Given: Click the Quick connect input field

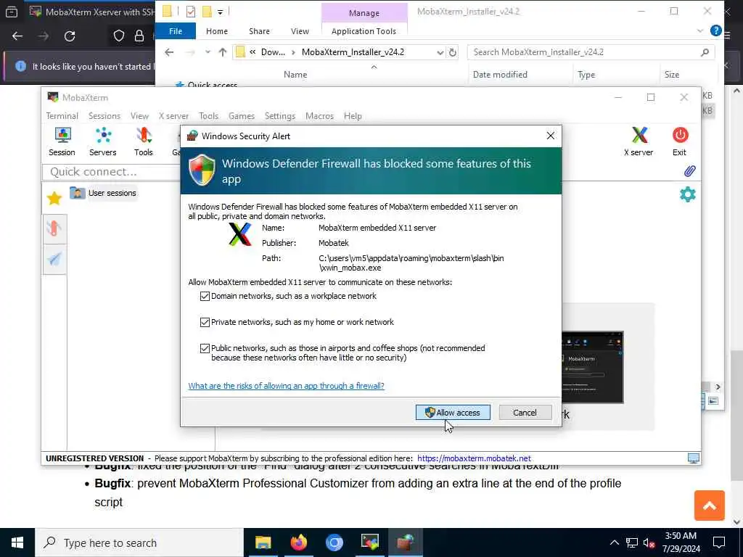Looking at the screenshot, I should coord(112,172).
